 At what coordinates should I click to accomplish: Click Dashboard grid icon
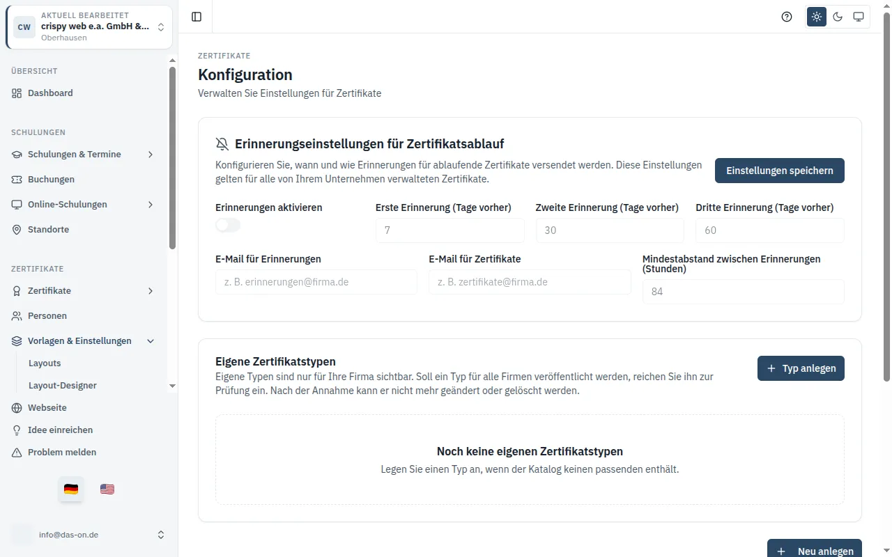(x=17, y=93)
